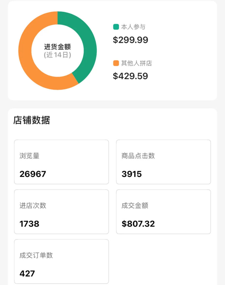
Task: Open the 浏览量 data card label
Action: pos(29,156)
